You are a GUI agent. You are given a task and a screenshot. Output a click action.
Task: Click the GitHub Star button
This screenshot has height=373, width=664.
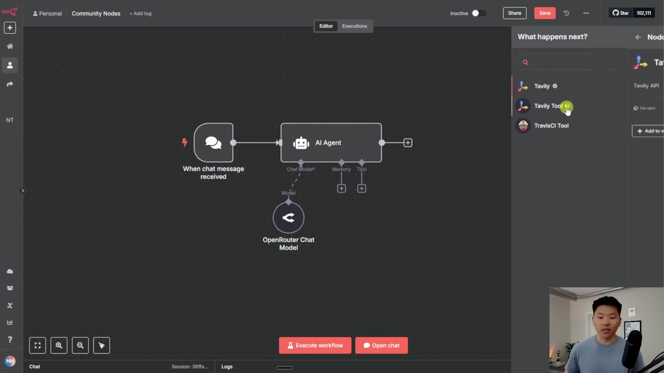point(621,13)
